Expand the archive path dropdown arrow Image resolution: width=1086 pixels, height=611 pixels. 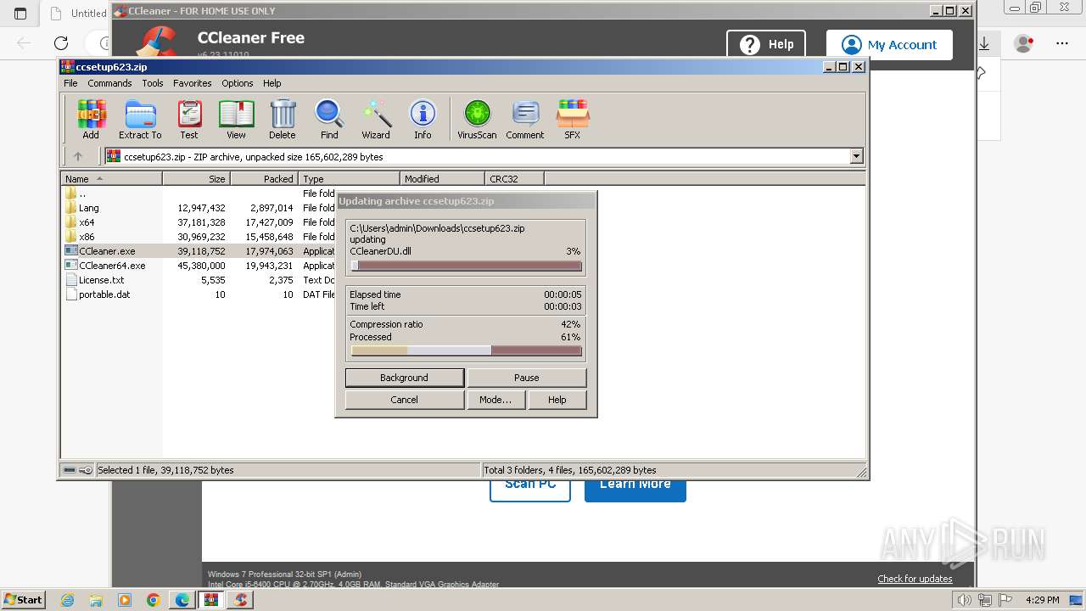coord(856,156)
